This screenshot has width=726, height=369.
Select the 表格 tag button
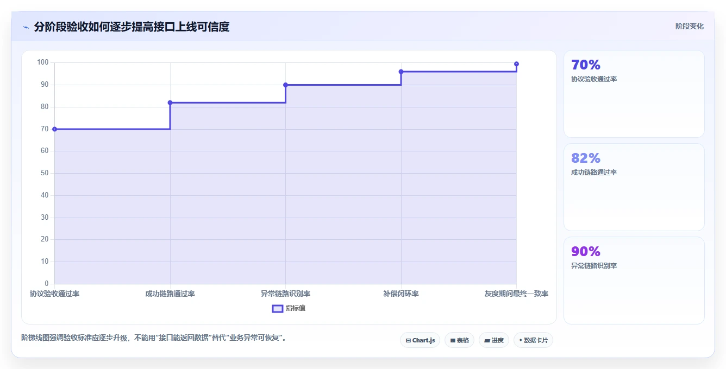pos(459,340)
